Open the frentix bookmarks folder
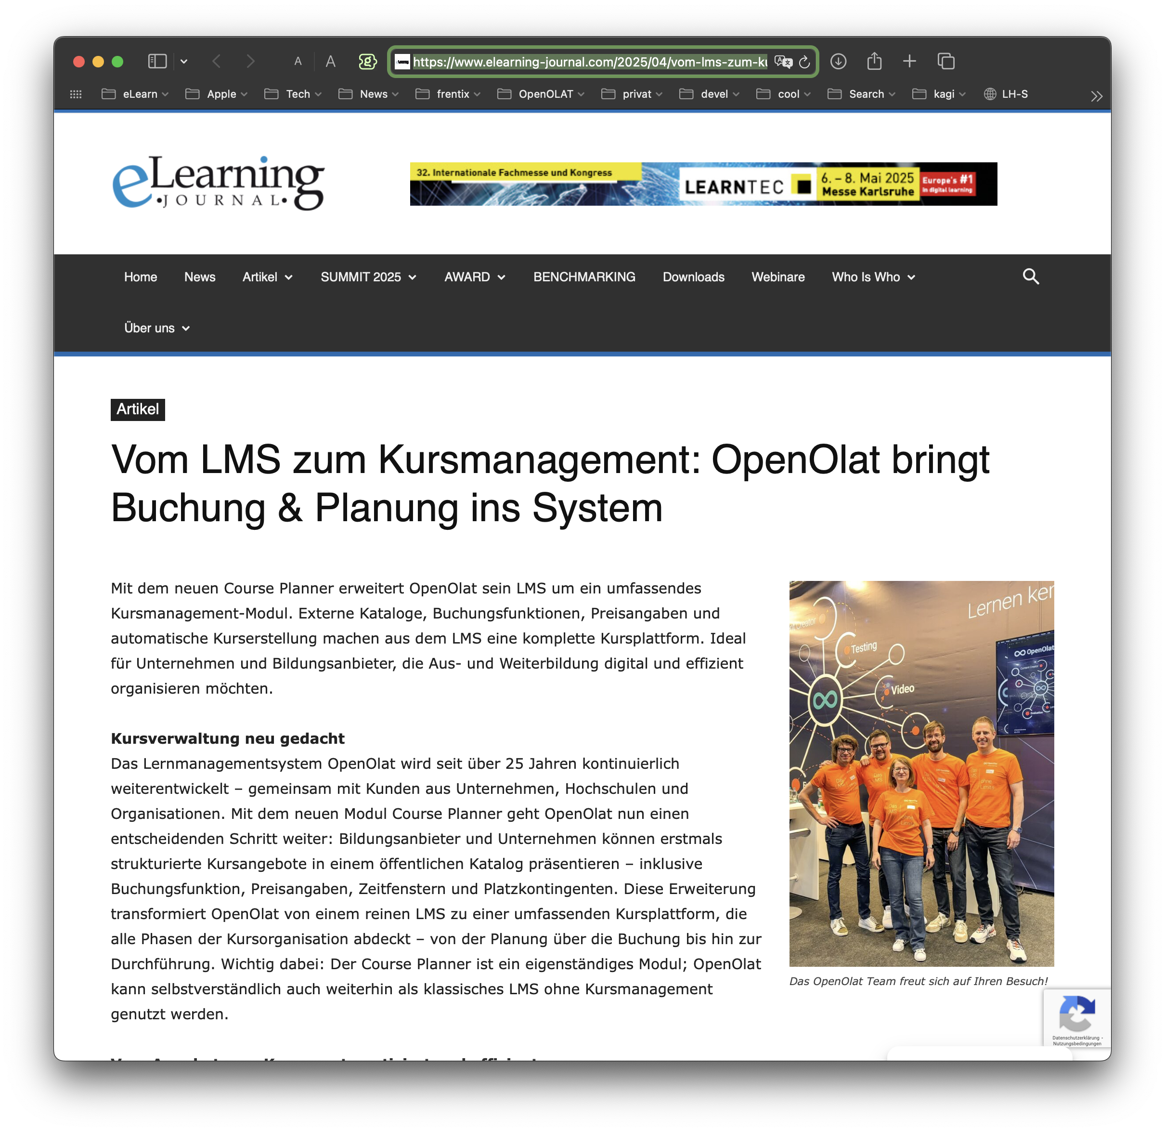1165x1132 pixels. coord(448,94)
